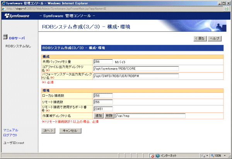Click the 作業域ディレクトリ名 label
This screenshot has width=232, height=159.
point(56,116)
